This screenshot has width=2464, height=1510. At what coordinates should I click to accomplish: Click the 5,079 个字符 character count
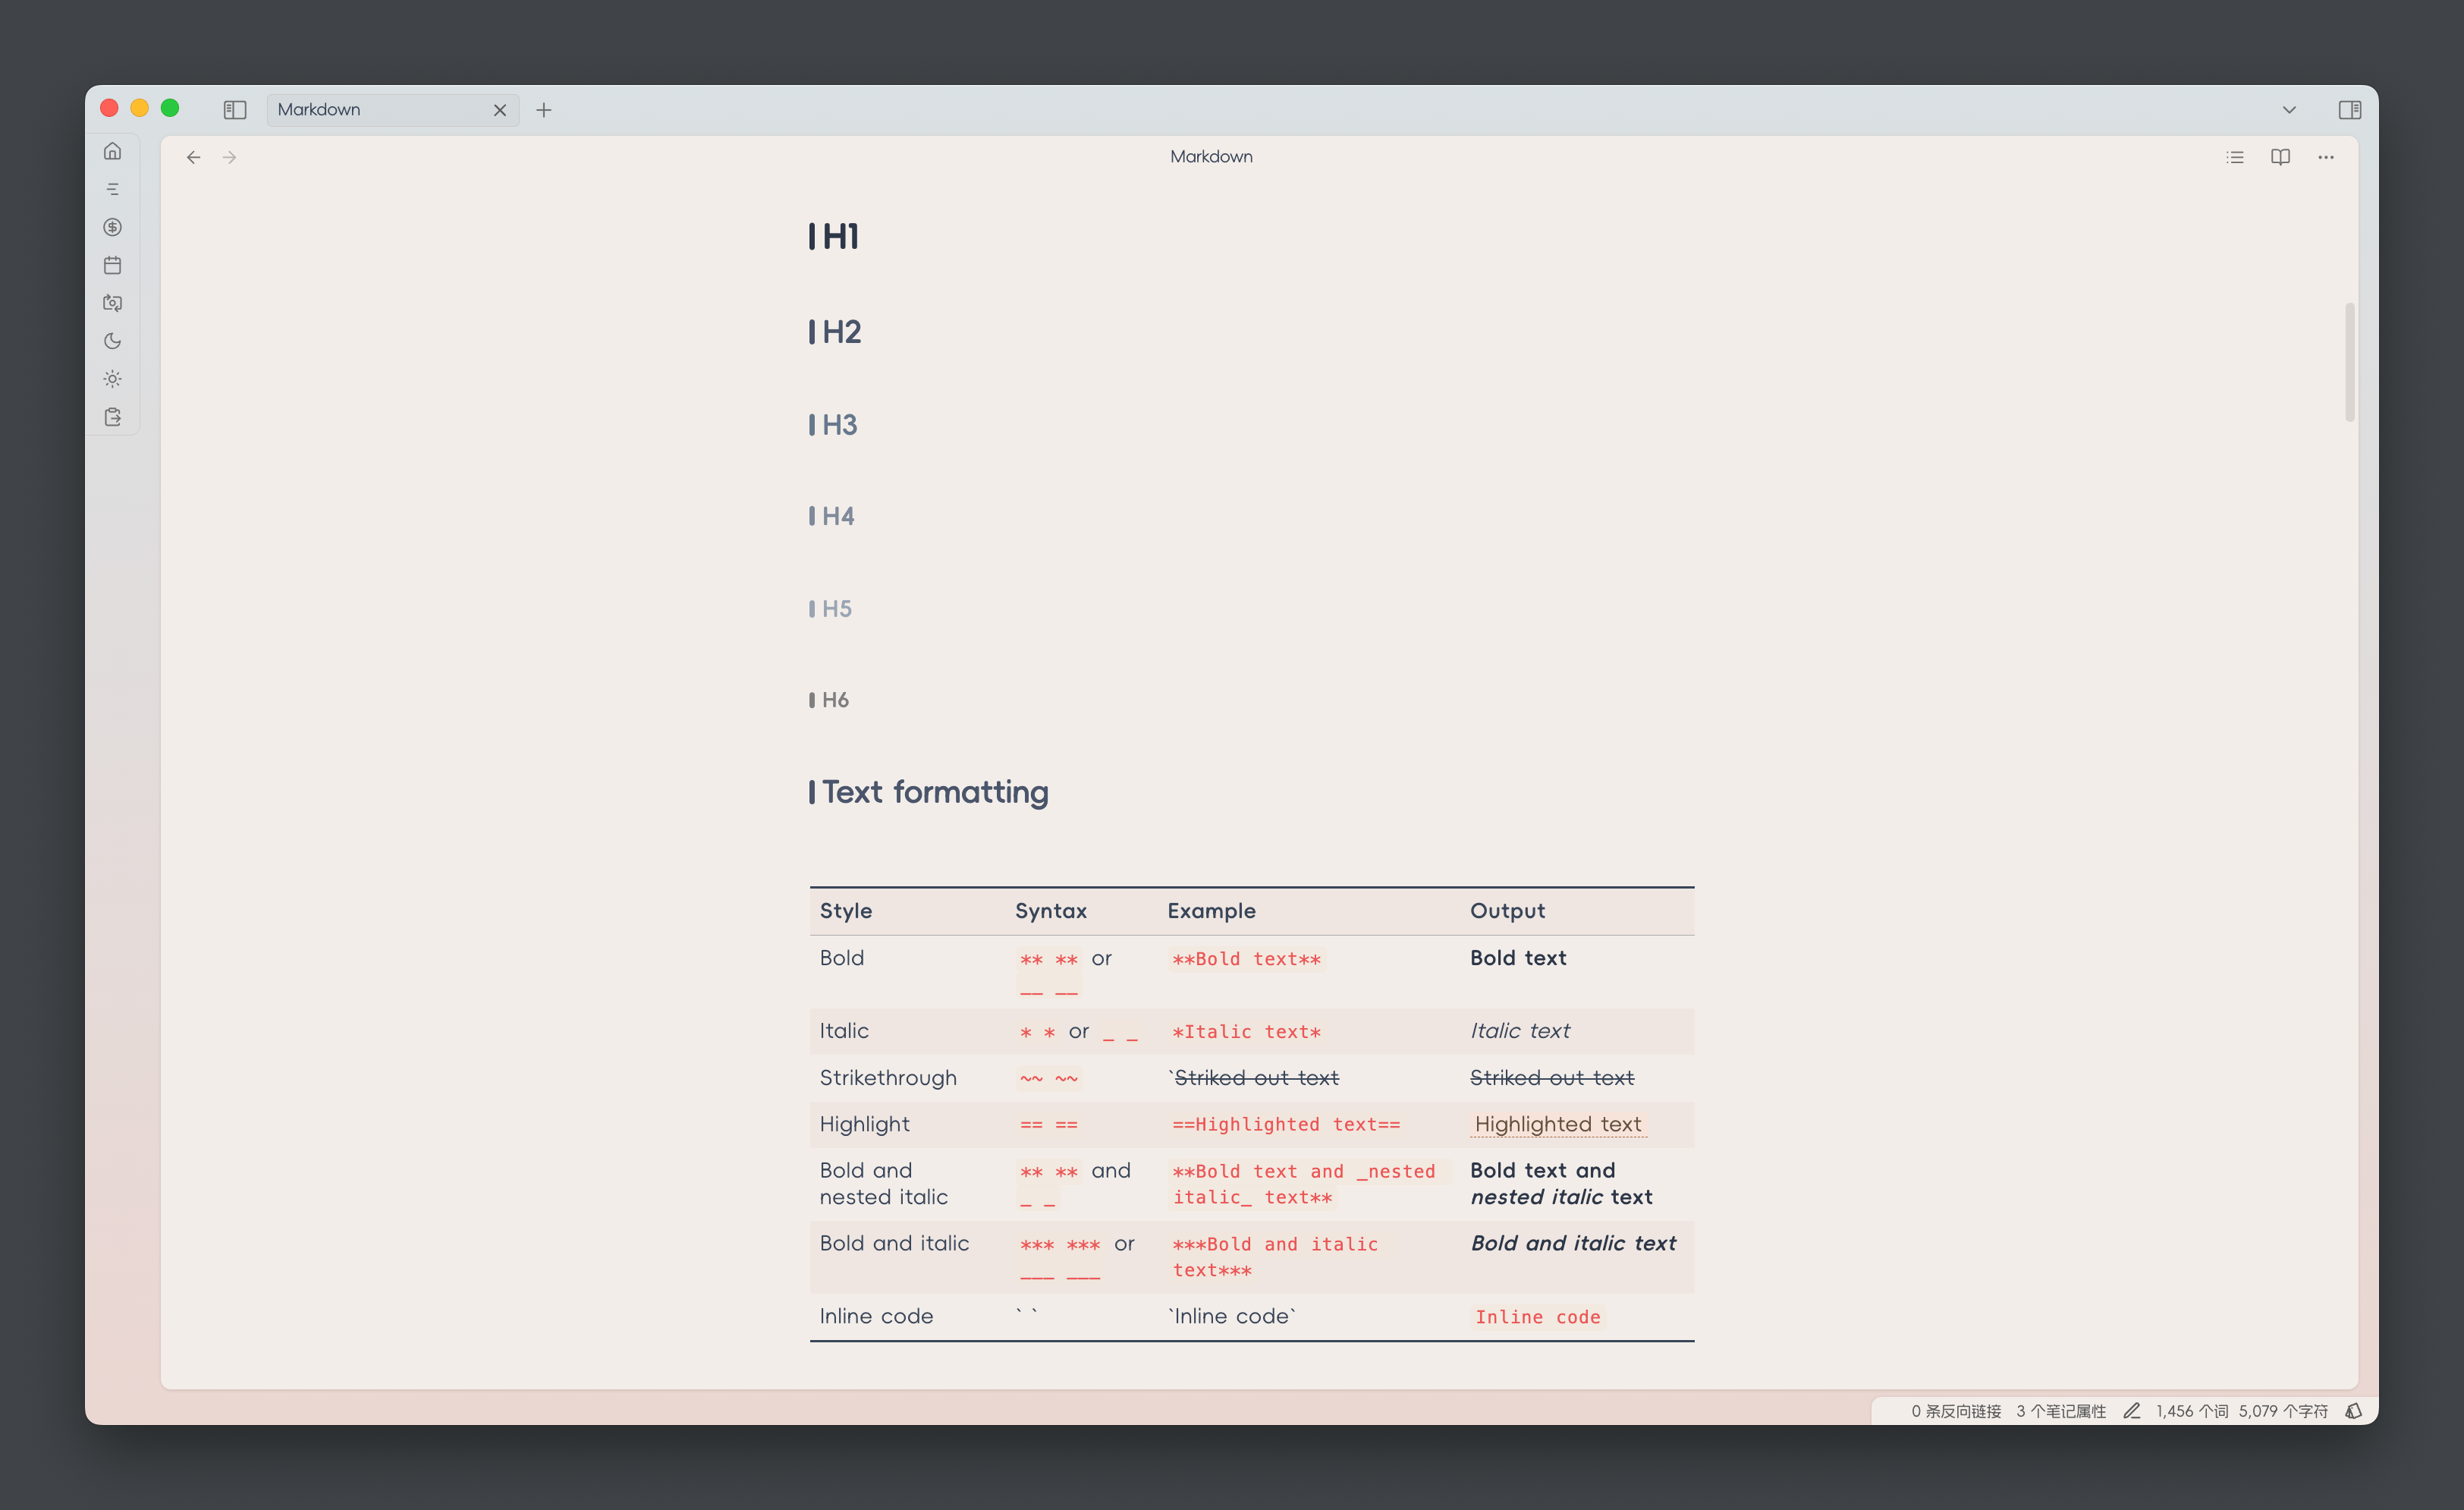(x=2283, y=1411)
